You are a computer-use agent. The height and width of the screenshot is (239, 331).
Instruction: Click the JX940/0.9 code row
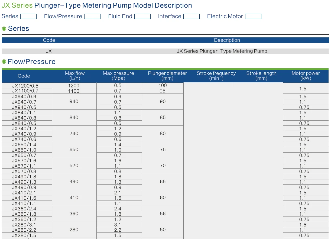(x=27, y=96)
